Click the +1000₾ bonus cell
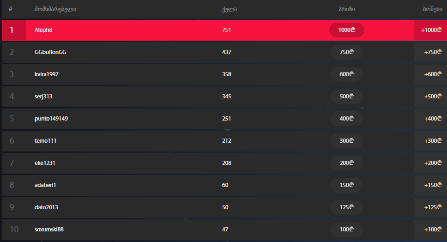 (x=431, y=30)
